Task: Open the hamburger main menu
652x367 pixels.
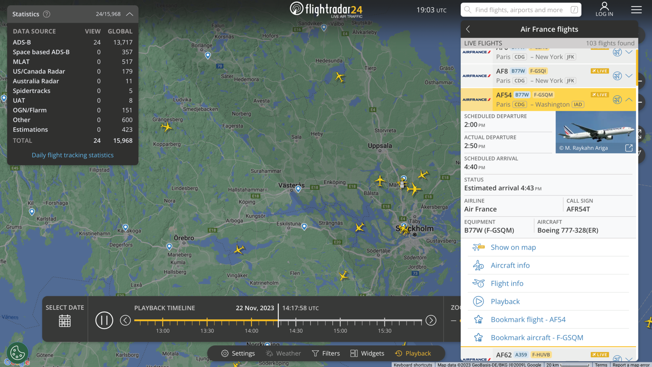Action: pos(636,10)
